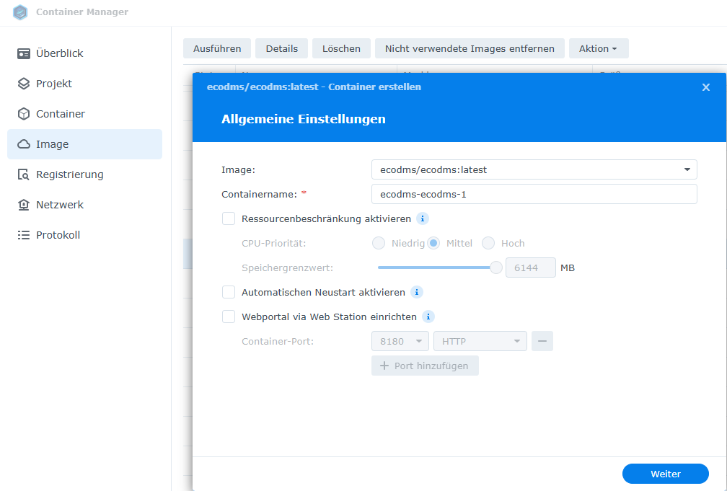Open the Überblick sidebar section
This screenshot has height=491, width=727.
tap(59, 53)
